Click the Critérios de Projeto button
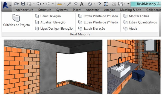 click(17, 21)
